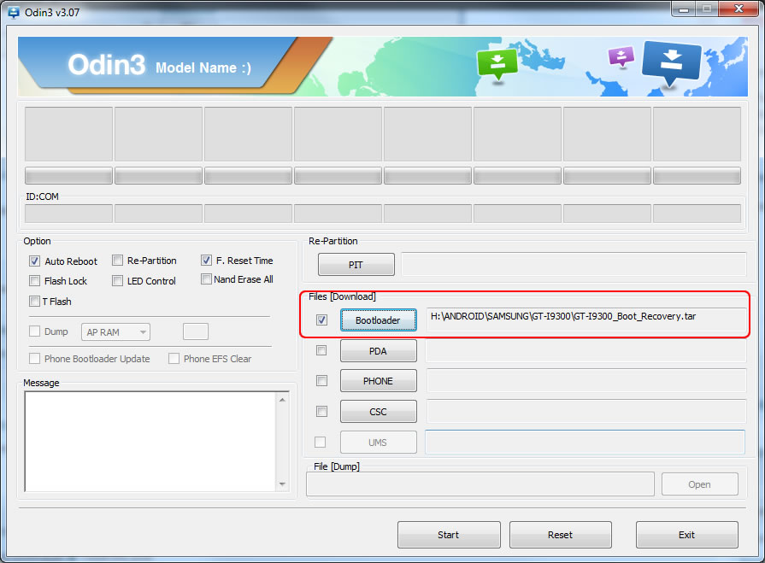The width and height of the screenshot is (765, 563).
Task: Check the PHONE file checkbox
Action: pos(321,381)
